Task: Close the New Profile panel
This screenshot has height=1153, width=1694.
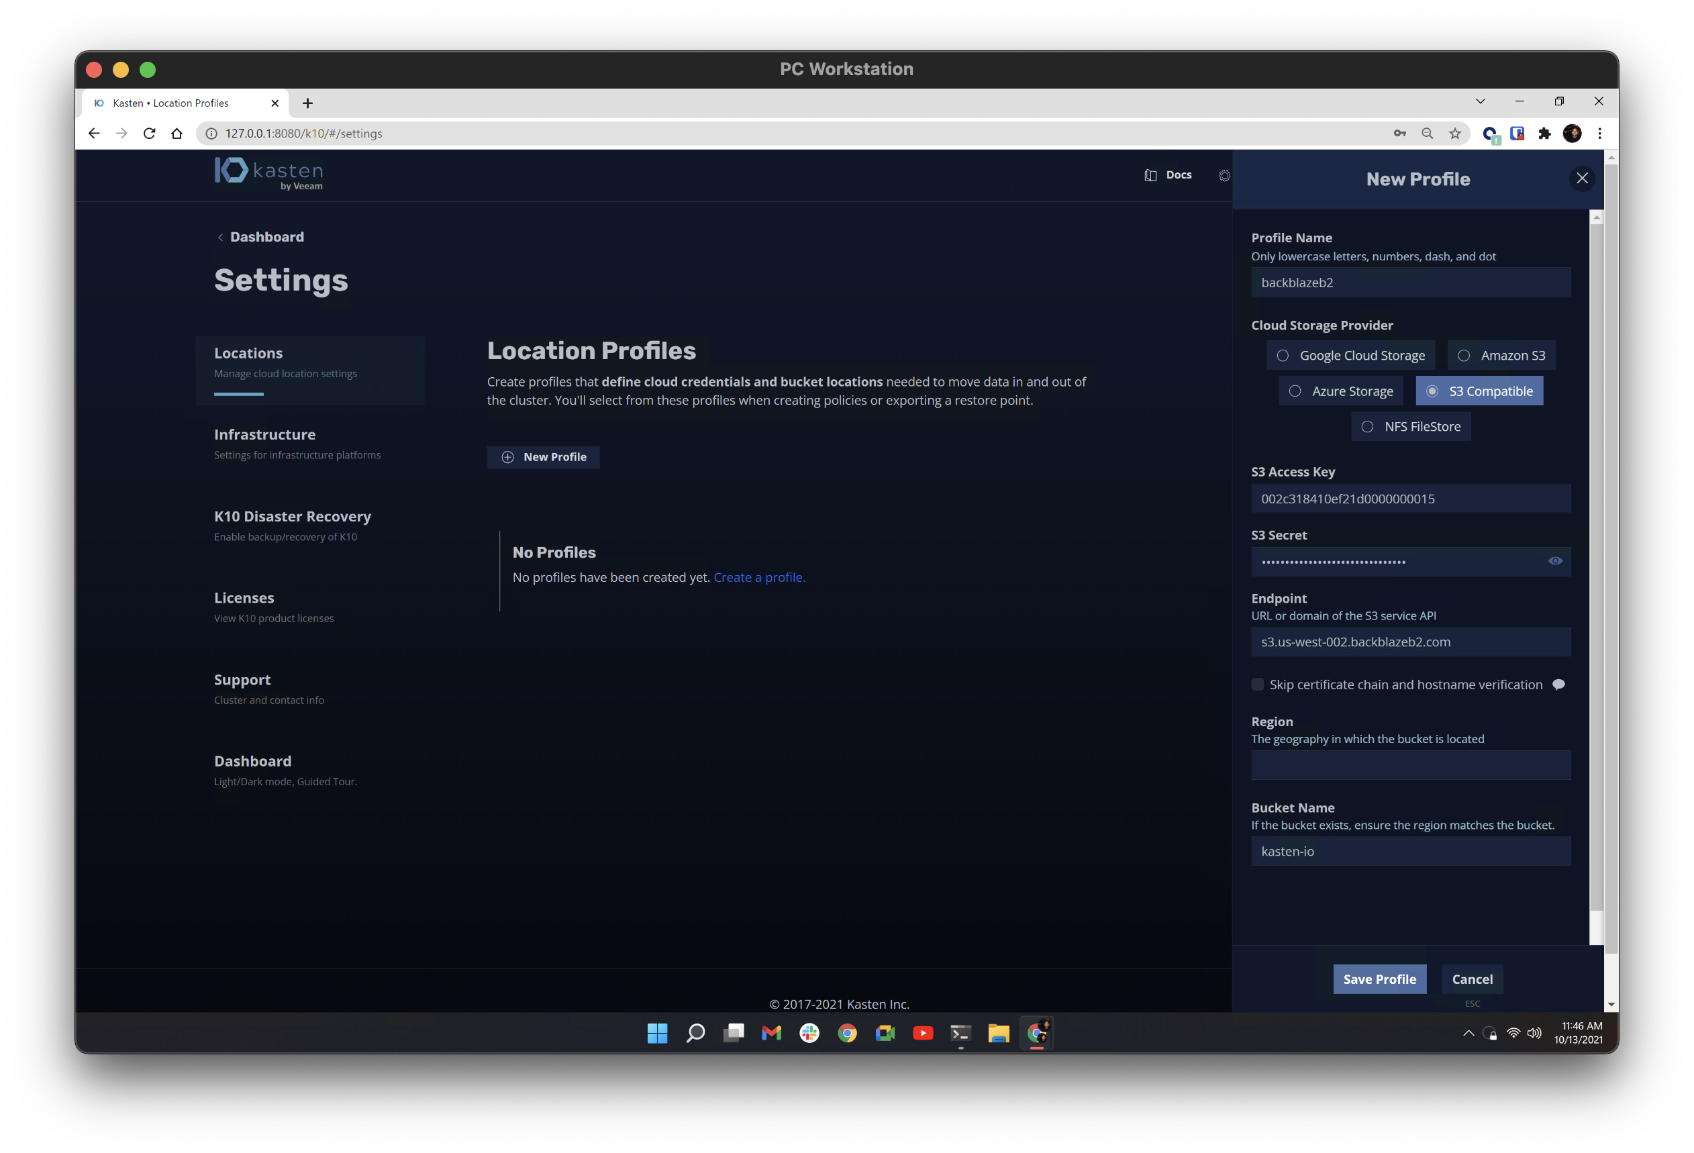Action: tap(1582, 179)
